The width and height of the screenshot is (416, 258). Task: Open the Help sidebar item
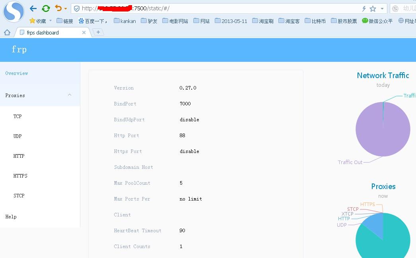coord(11,217)
